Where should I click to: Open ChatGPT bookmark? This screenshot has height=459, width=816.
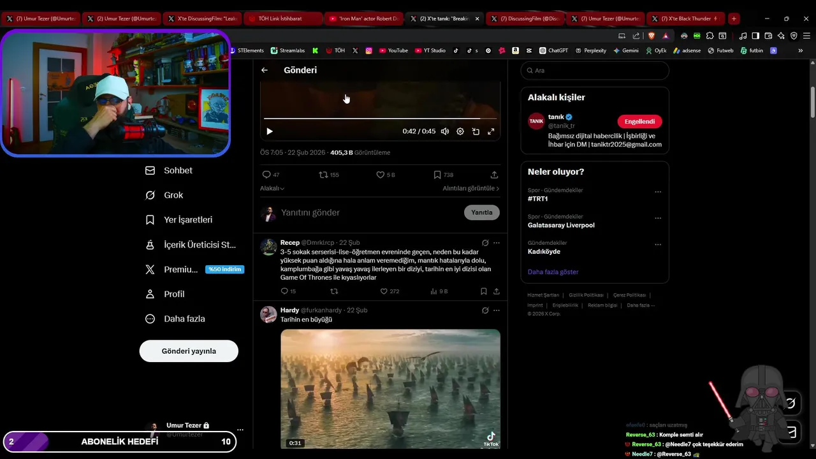pos(553,50)
